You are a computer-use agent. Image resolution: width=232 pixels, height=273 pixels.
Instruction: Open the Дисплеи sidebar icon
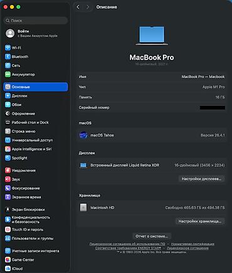click(8, 96)
